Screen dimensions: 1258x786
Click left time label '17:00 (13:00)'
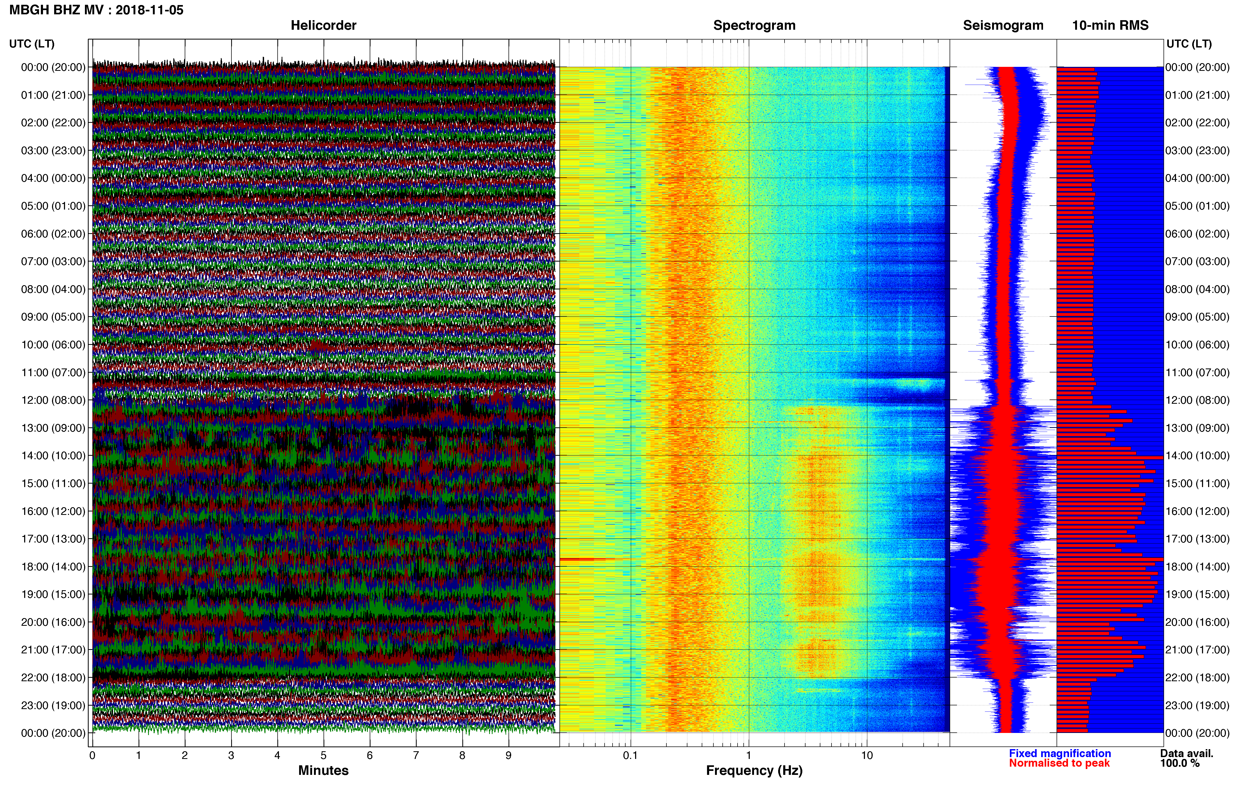(x=53, y=539)
